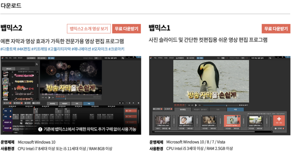Toggle the white circle on 뱁믹스2 first subtitle track
Screen dimensions: 294x161
[x=11, y=111]
